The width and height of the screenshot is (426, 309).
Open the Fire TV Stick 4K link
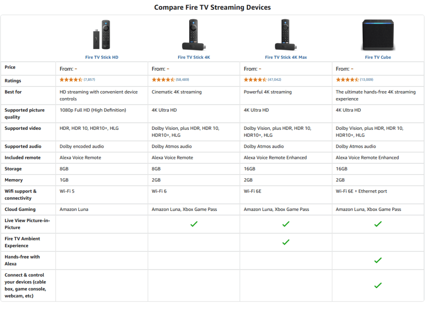(194, 57)
